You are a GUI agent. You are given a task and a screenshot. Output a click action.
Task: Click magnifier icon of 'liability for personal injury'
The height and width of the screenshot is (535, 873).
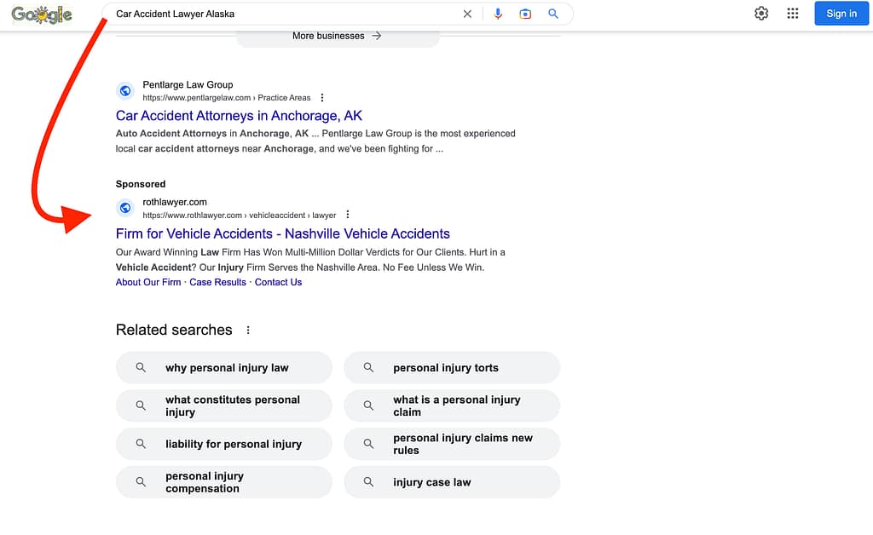pos(141,444)
